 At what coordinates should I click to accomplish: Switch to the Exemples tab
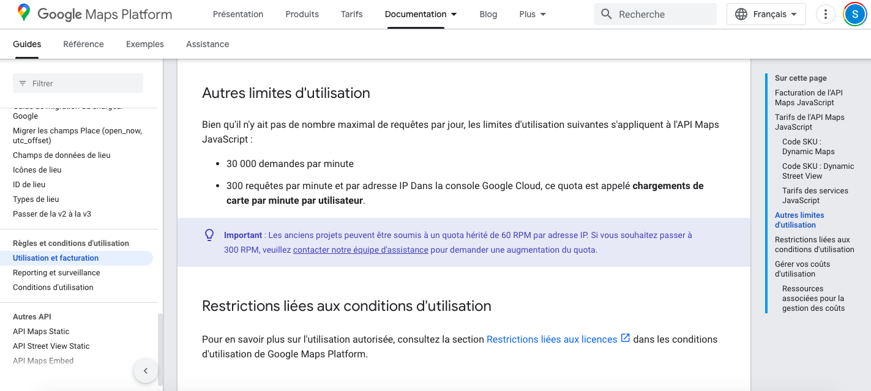(145, 44)
